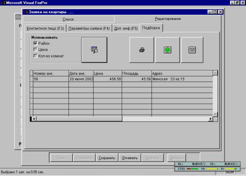Select the area cell 45.56
The width and height of the screenshot is (246, 176).
(x=137, y=79)
